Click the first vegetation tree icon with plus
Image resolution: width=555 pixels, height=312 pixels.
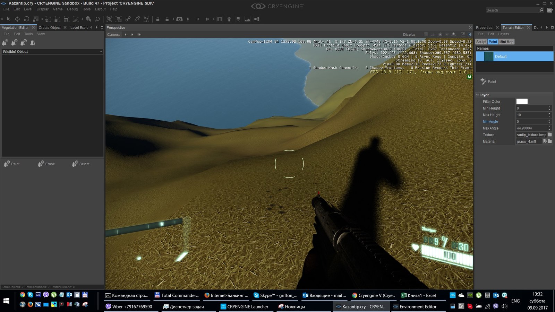coord(5,43)
